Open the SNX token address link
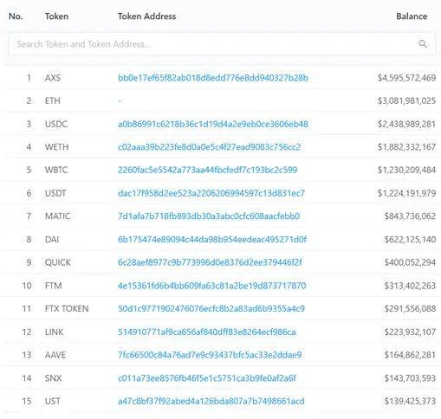Image resolution: width=441 pixels, height=419 pixels. [207, 378]
